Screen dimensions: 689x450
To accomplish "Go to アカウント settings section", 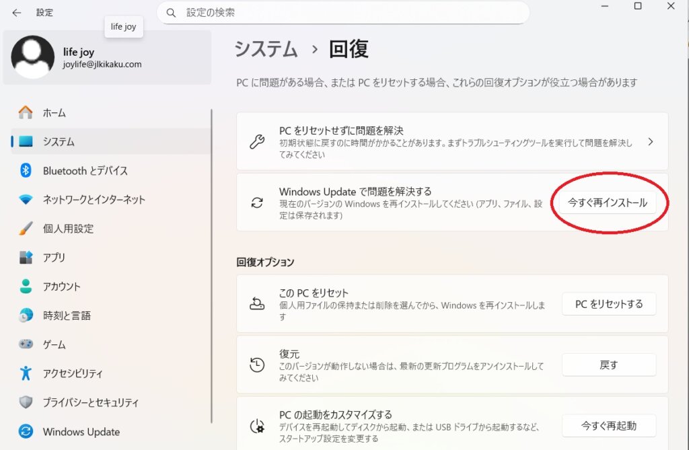I will (x=61, y=287).
